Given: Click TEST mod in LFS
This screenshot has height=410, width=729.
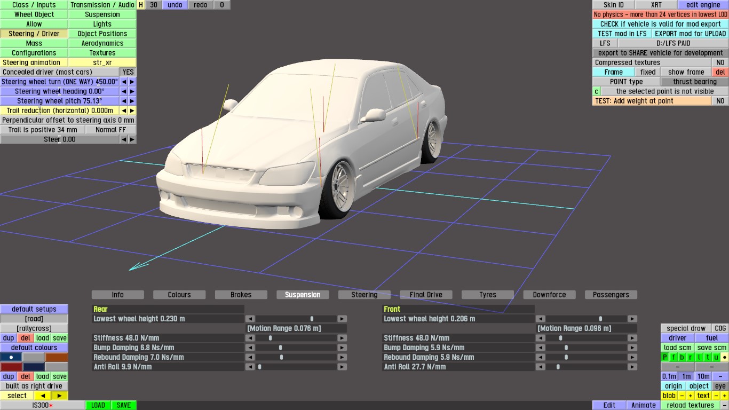Looking at the screenshot, I should 622,34.
